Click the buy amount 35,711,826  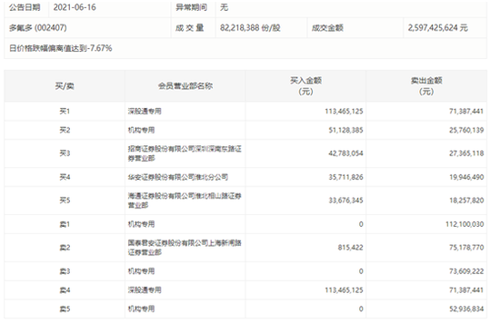click(345, 177)
